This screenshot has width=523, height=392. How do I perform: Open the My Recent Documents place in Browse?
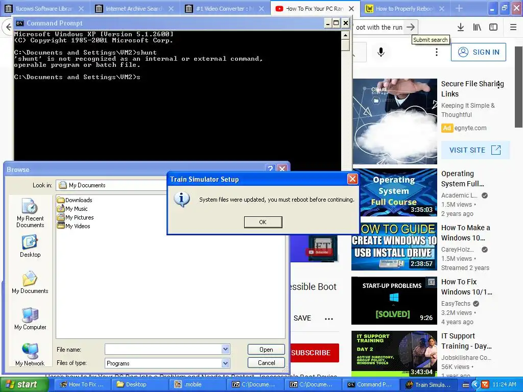(x=30, y=213)
